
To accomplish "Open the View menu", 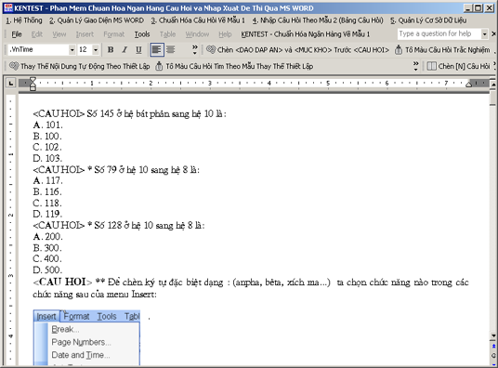I will 59,34.
